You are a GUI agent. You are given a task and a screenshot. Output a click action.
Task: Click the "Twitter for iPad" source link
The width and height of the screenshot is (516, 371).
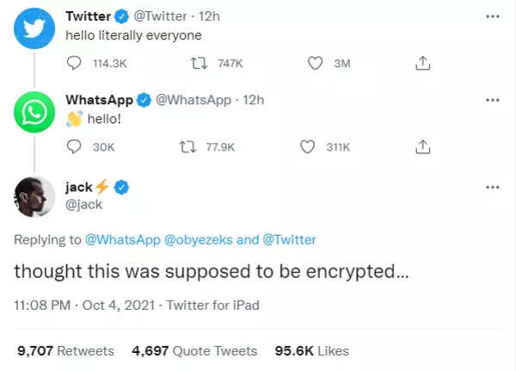[212, 305]
